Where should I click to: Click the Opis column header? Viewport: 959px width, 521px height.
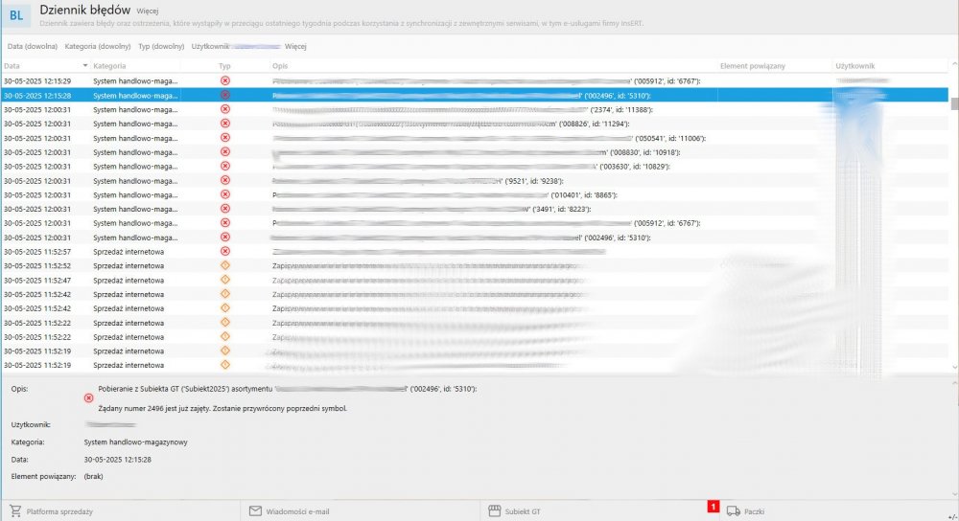point(281,66)
